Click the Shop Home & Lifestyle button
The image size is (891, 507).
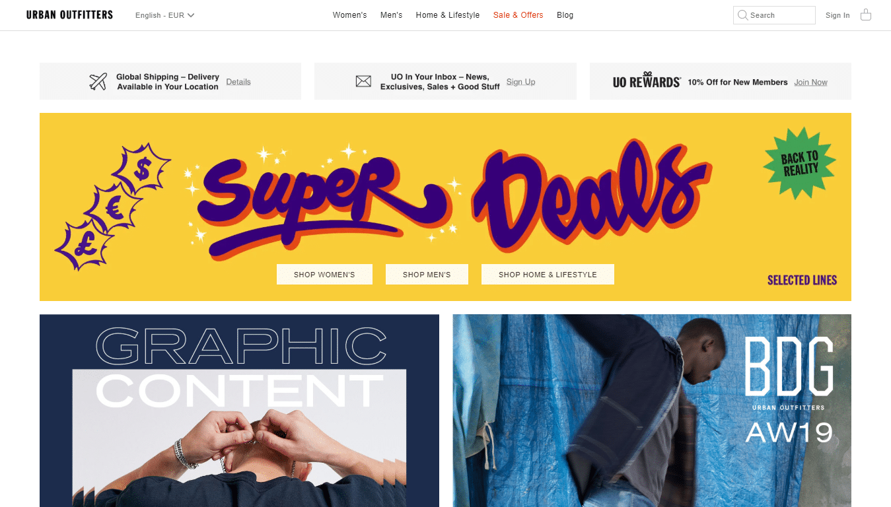(548, 275)
